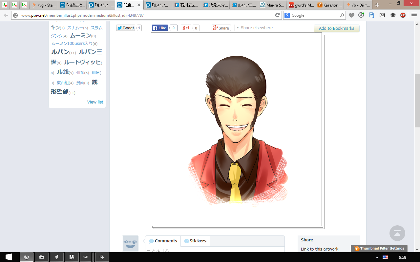Click the page vertical scrollbar thumb
This screenshot has height=262, width=420.
pos(417,101)
